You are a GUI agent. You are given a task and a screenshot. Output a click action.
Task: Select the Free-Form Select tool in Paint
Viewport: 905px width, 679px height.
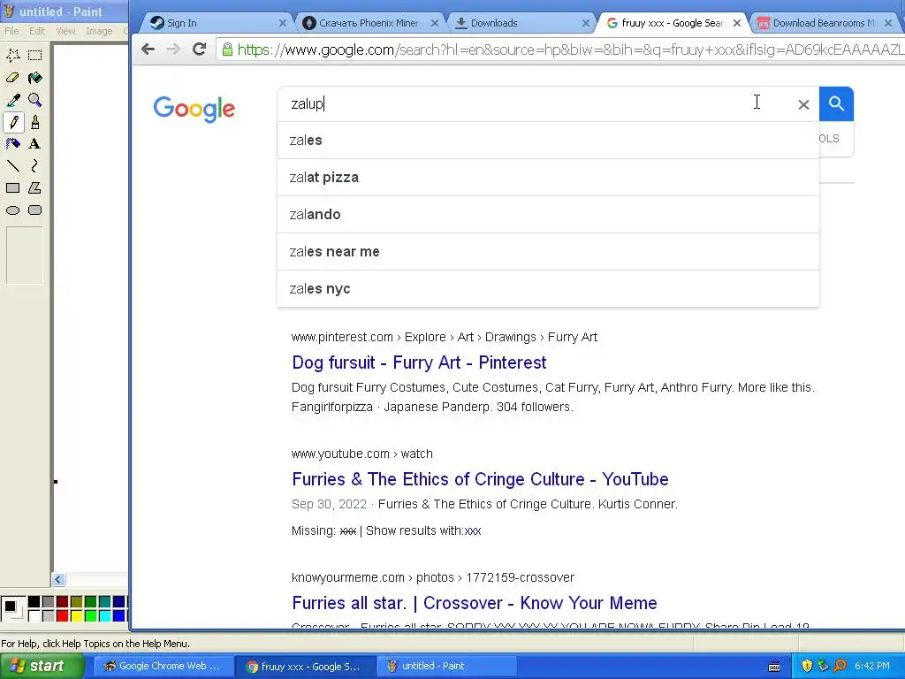point(12,56)
